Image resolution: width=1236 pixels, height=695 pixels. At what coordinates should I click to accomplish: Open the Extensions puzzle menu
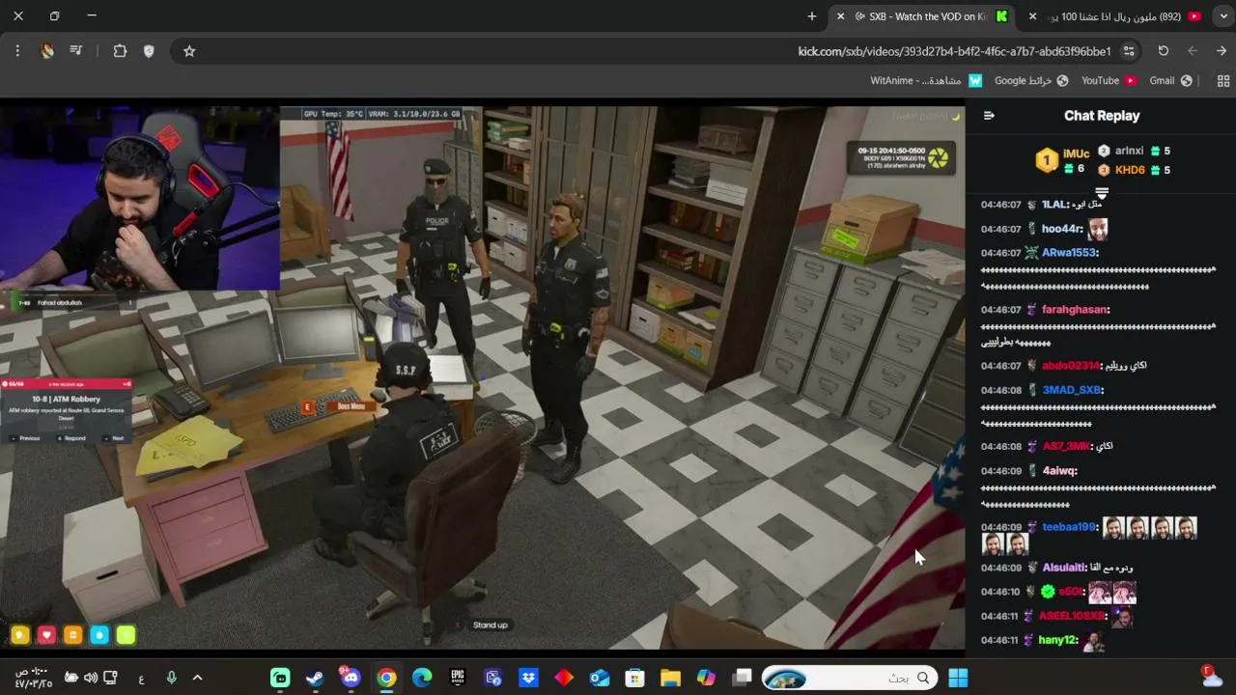pyautogui.click(x=120, y=51)
